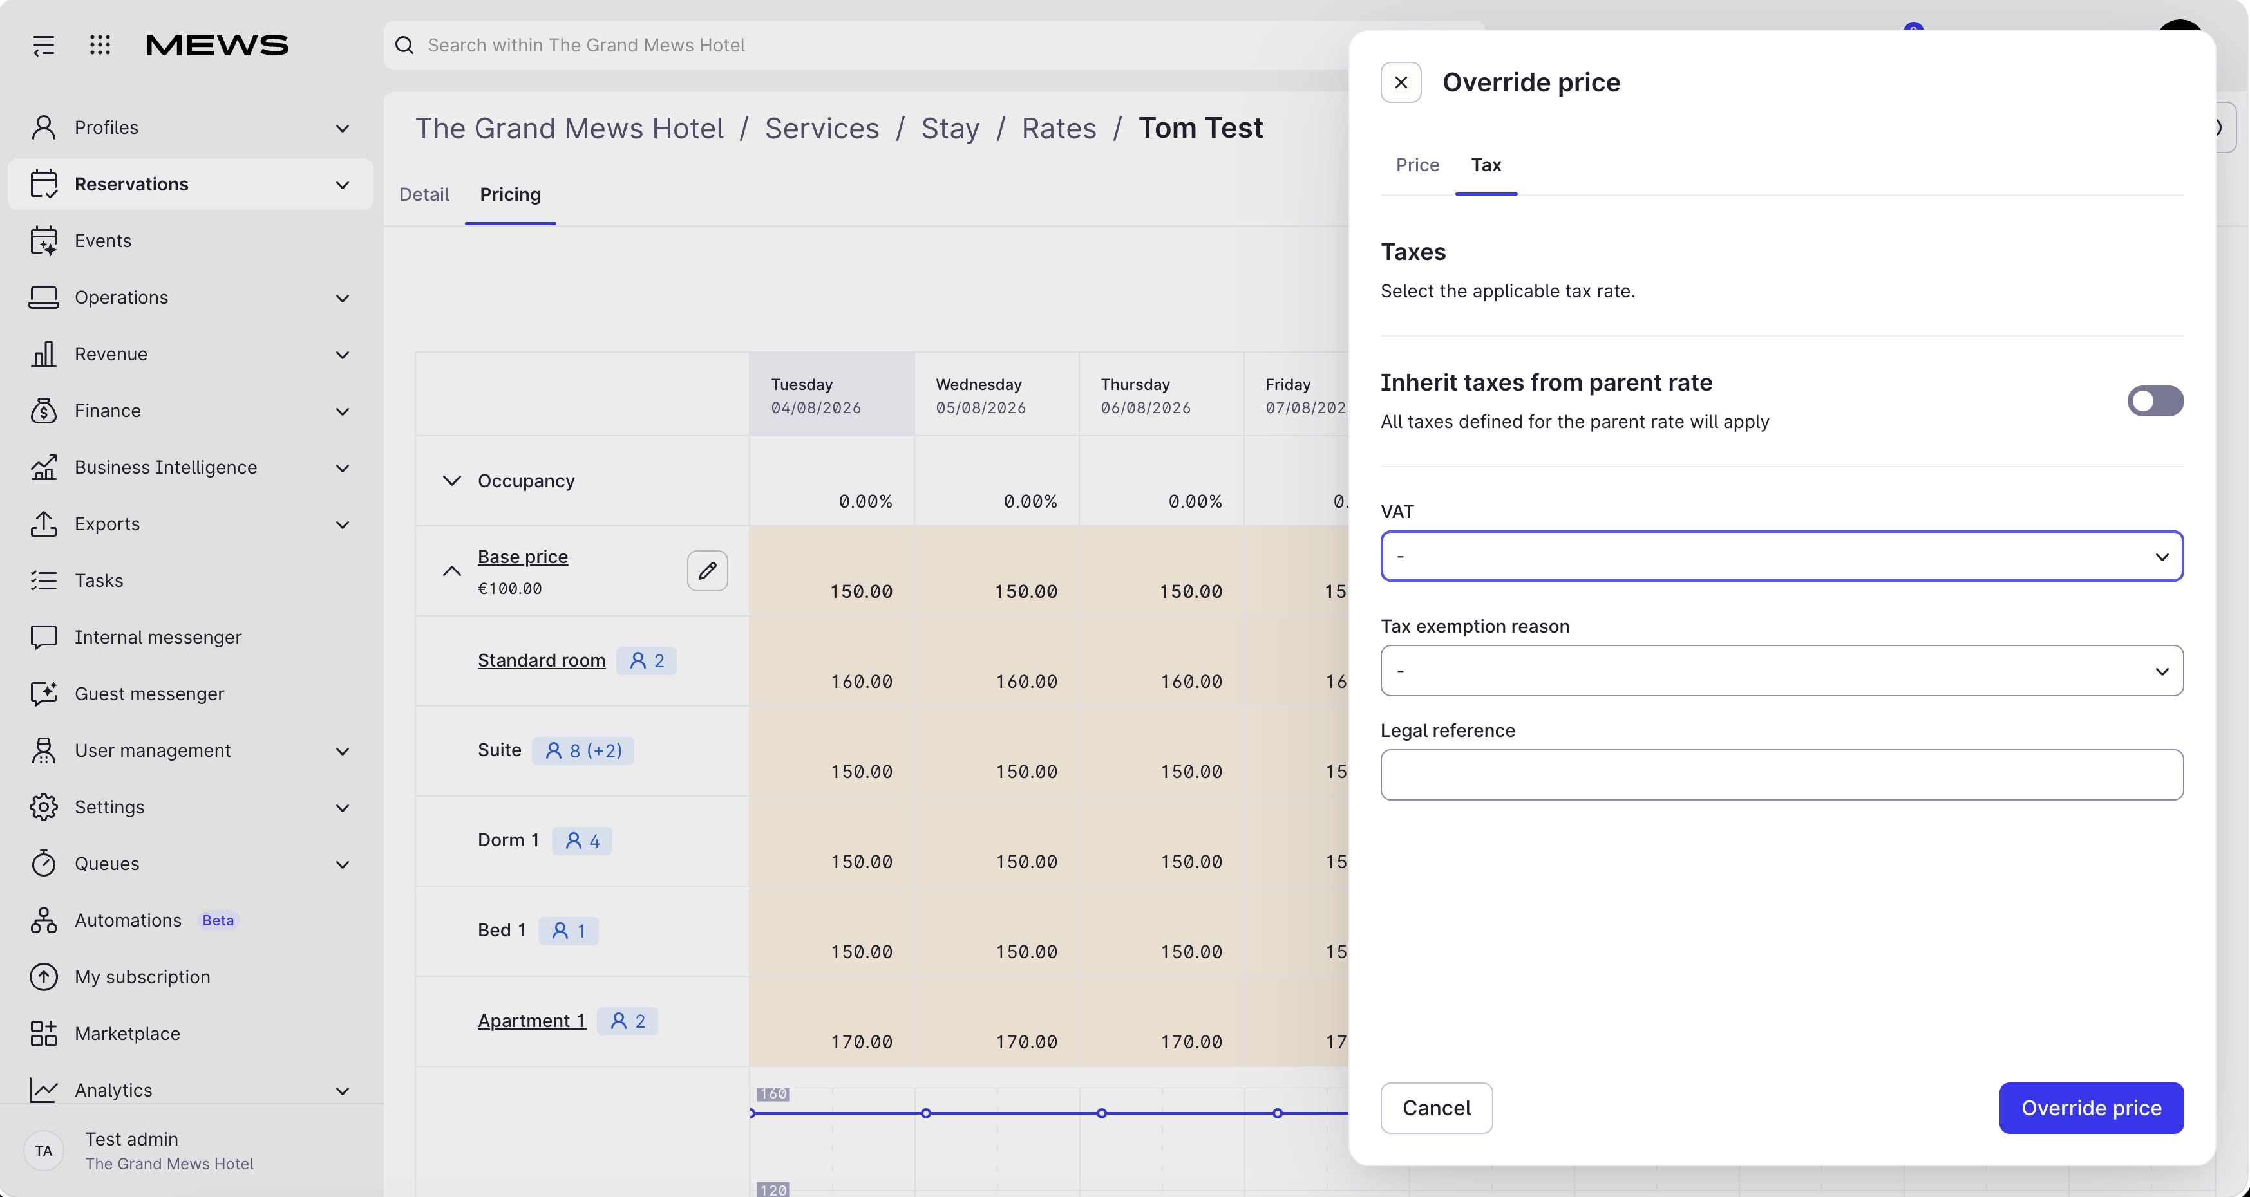Switch to the Detail tab
This screenshot has width=2250, height=1197.
(424, 195)
